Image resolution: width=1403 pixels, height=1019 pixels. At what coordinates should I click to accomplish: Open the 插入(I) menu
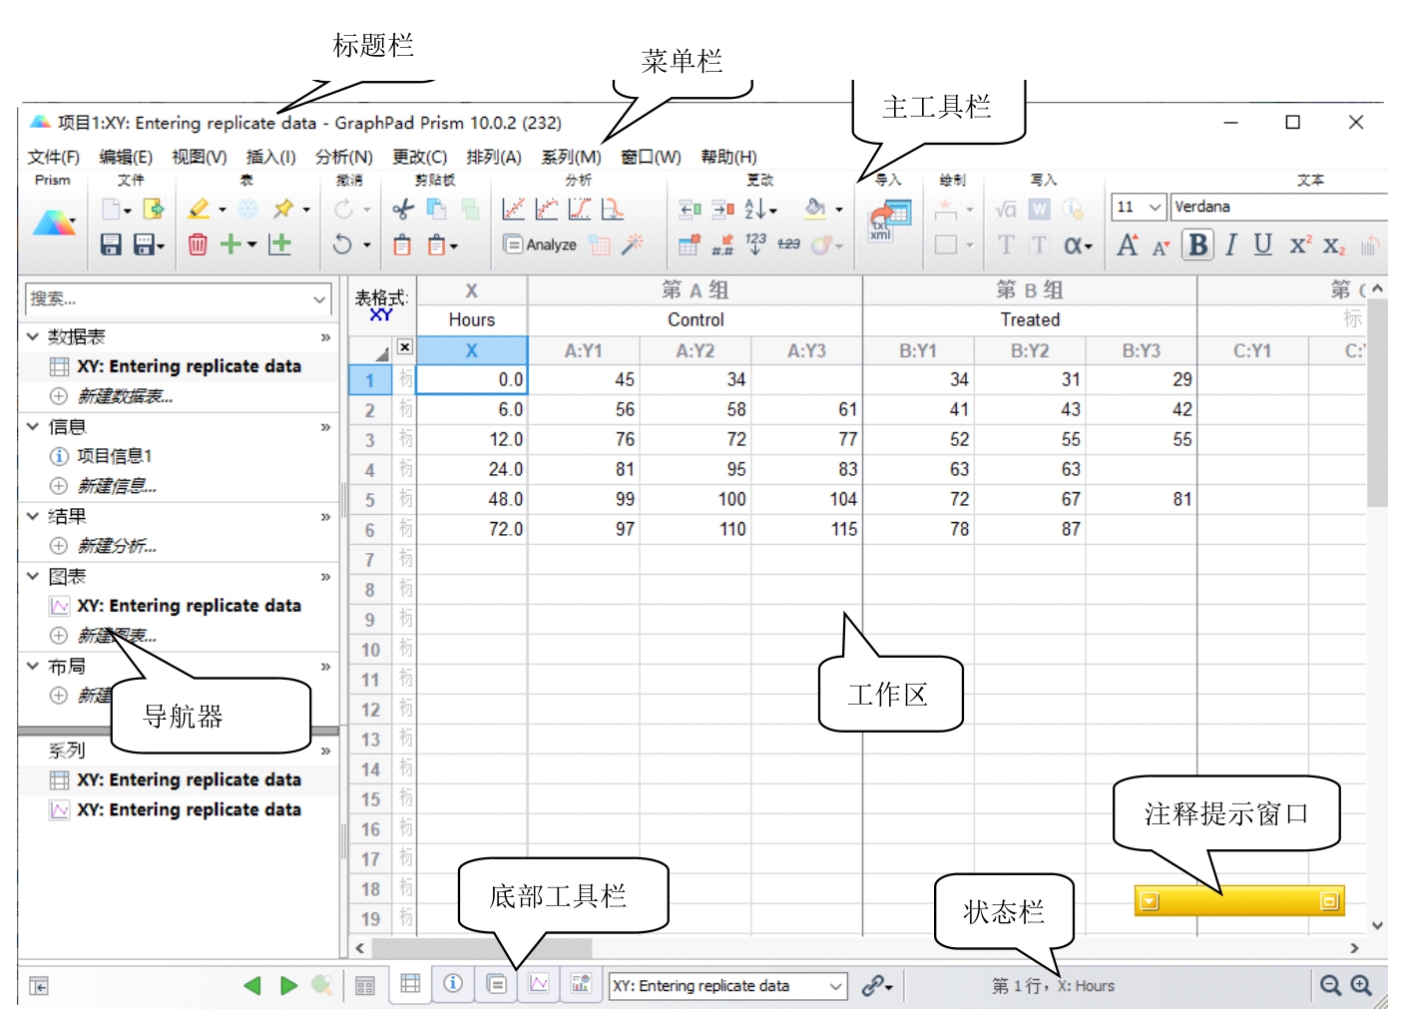coord(271,157)
